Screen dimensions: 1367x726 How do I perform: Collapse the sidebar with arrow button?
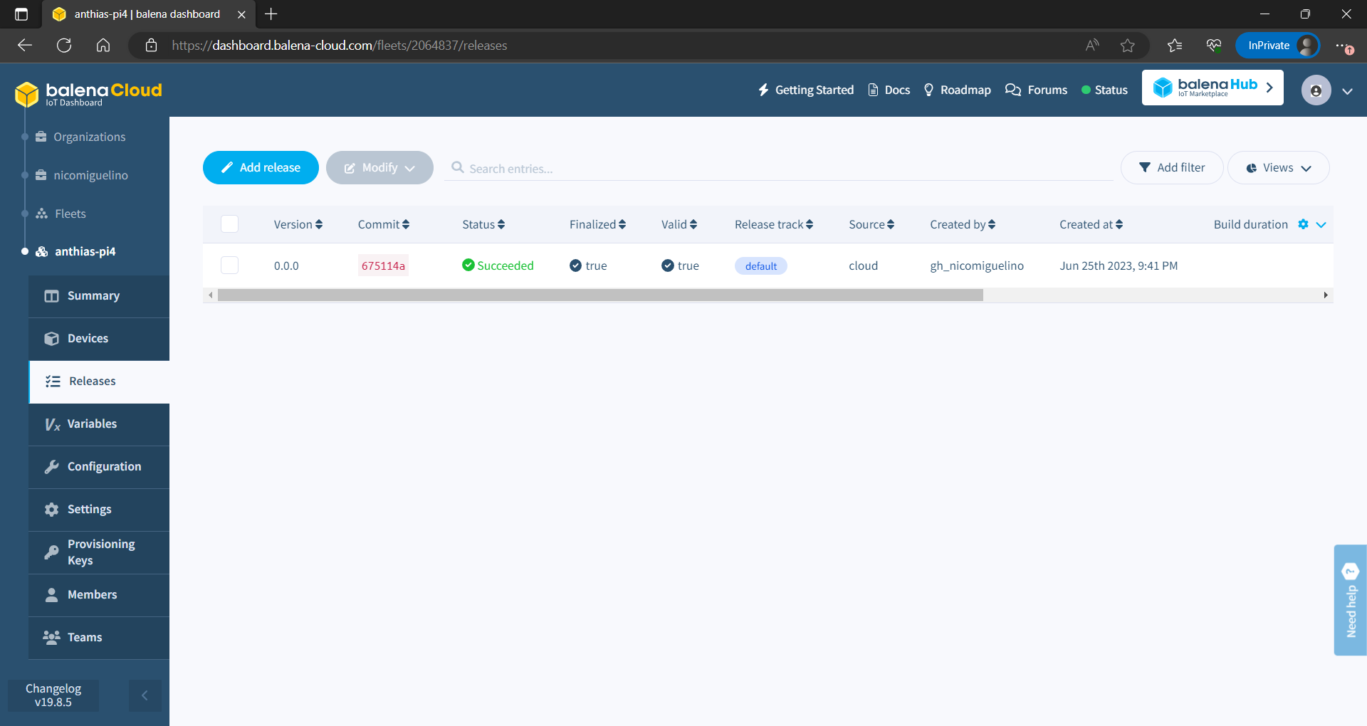point(145,695)
